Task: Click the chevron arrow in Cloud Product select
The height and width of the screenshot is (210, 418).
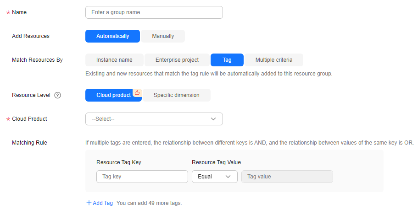Action: (x=213, y=119)
